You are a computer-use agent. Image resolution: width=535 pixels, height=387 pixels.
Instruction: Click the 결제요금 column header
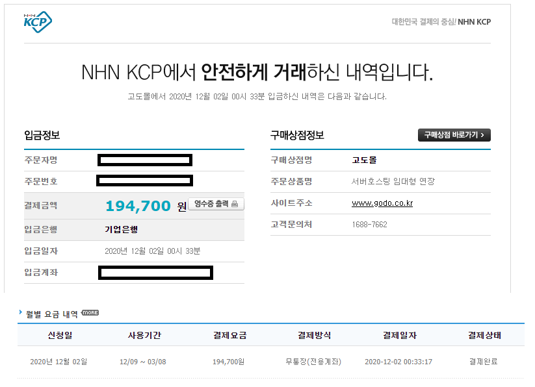click(x=229, y=335)
